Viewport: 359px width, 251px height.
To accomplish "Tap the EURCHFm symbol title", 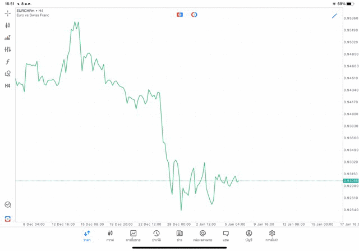I will pyautogui.click(x=27, y=11).
